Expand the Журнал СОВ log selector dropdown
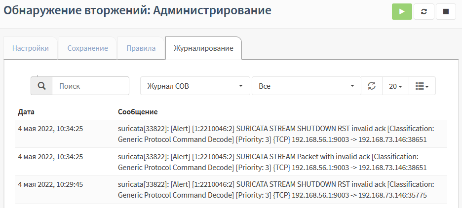462x208 pixels. [x=195, y=86]
